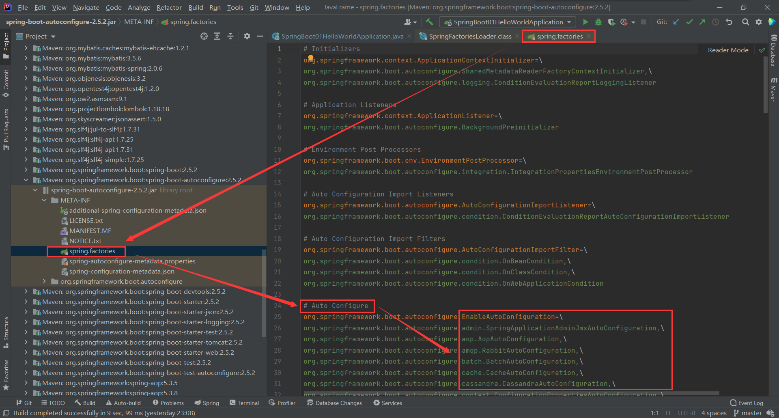Open Database Changes tool window
Viewport: 779px width, 418px height.
(335, 403)
